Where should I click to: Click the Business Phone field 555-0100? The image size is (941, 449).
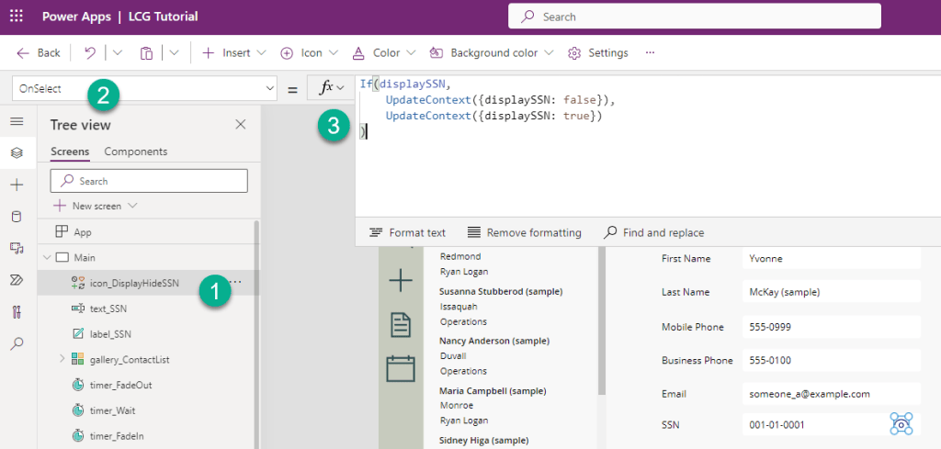(831, 361)
